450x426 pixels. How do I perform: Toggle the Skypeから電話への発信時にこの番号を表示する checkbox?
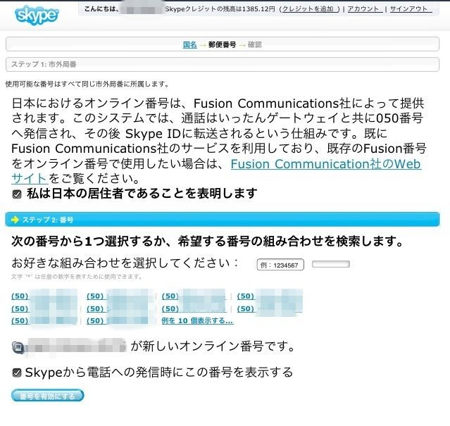pos(17,372)
